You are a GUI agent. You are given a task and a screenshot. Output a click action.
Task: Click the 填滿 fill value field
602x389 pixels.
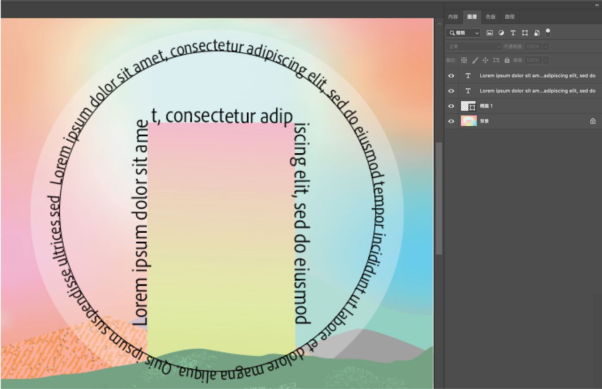click(534, 60)
